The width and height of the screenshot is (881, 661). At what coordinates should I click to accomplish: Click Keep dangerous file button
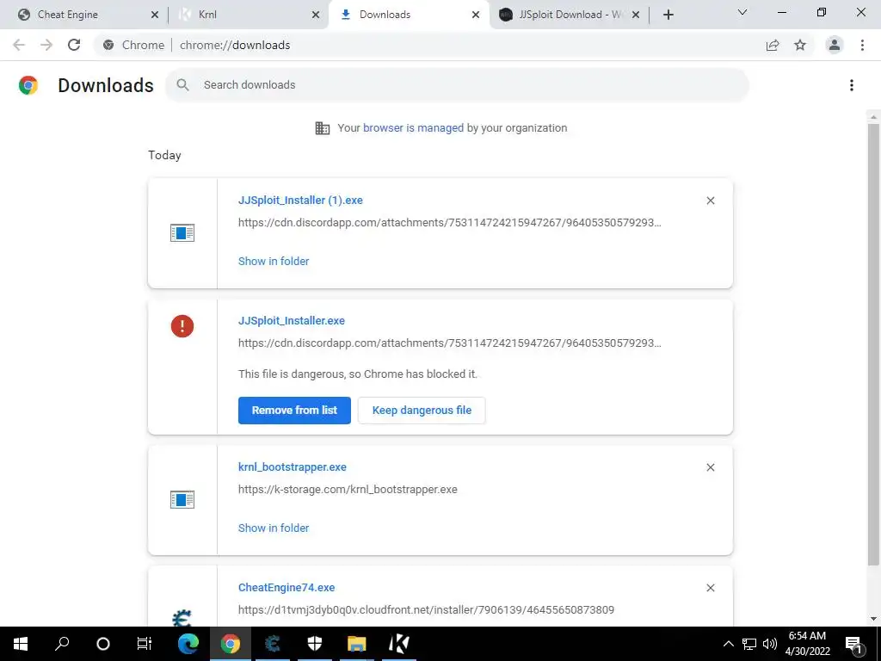[x=422, y=411]
